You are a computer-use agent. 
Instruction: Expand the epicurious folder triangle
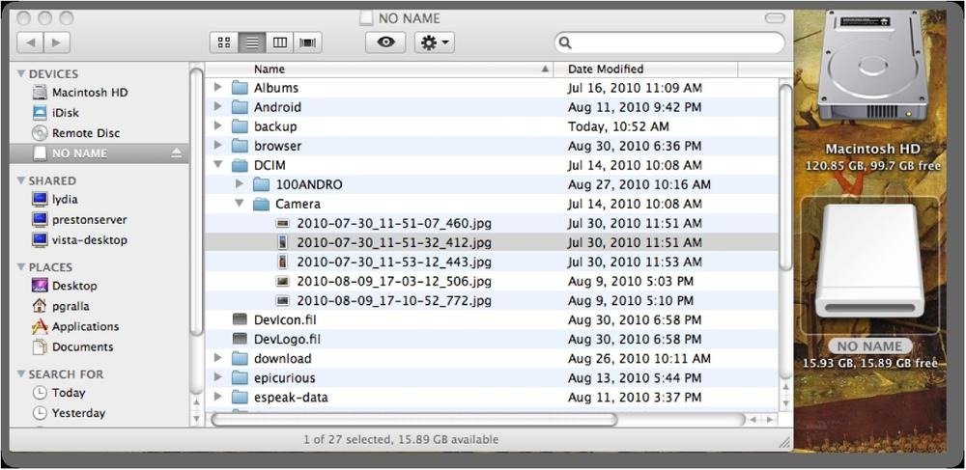point(217,377)
